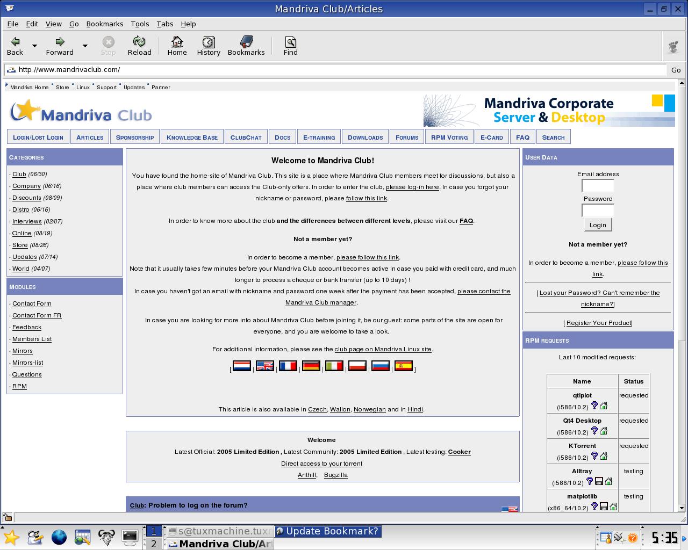
Task: Open the E-Training navigation tab
Action: [319, 137]
